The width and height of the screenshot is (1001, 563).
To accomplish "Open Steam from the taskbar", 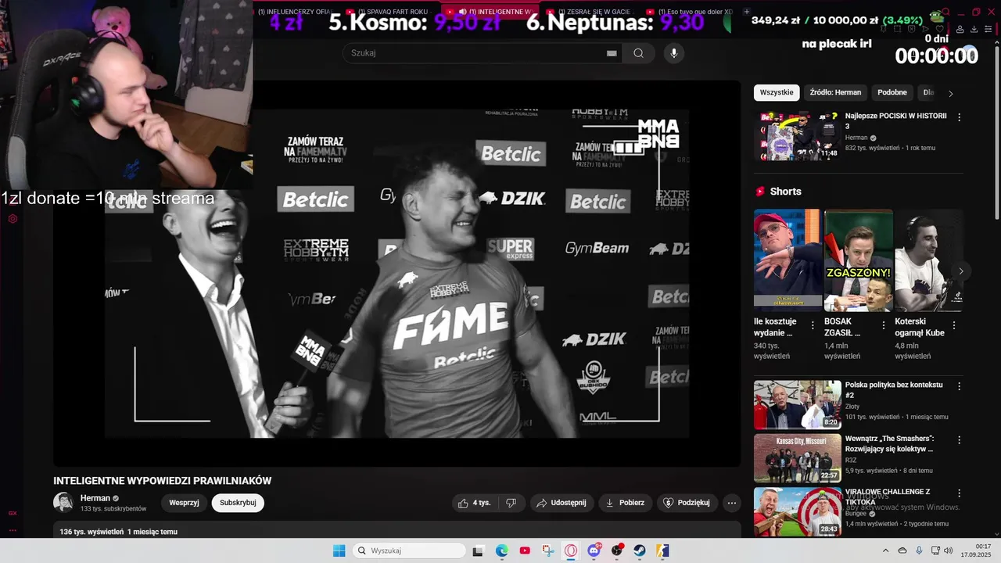I will (x=640, y=550).
